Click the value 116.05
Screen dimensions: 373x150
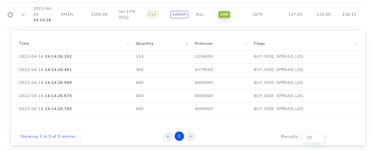point(323,14)
